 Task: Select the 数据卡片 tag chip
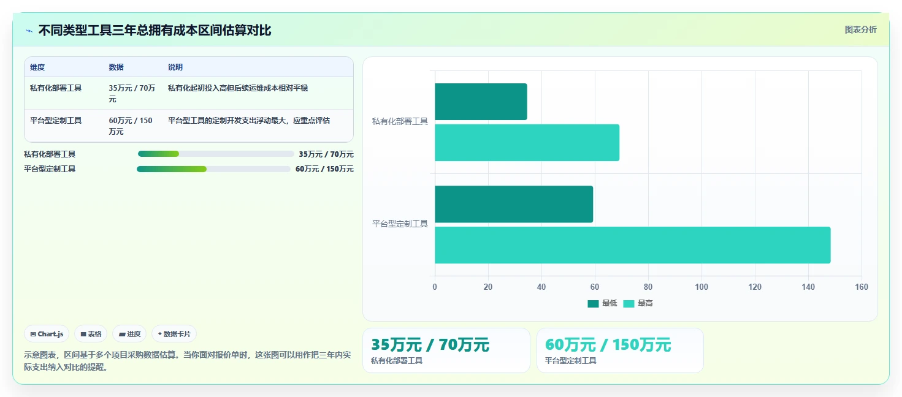tap(174, 334)
